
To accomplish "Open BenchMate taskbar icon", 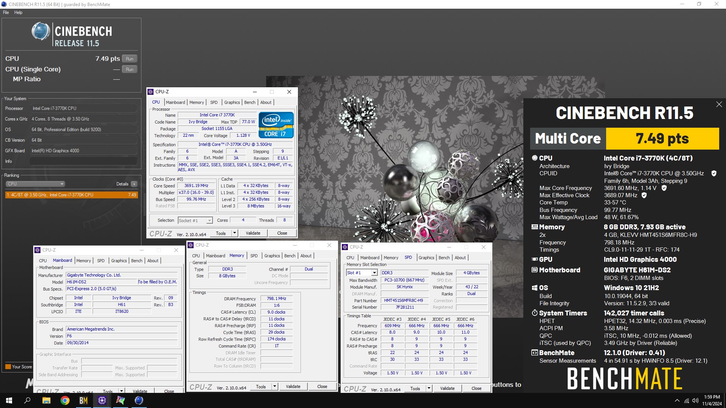I will (x=84, y=400).
